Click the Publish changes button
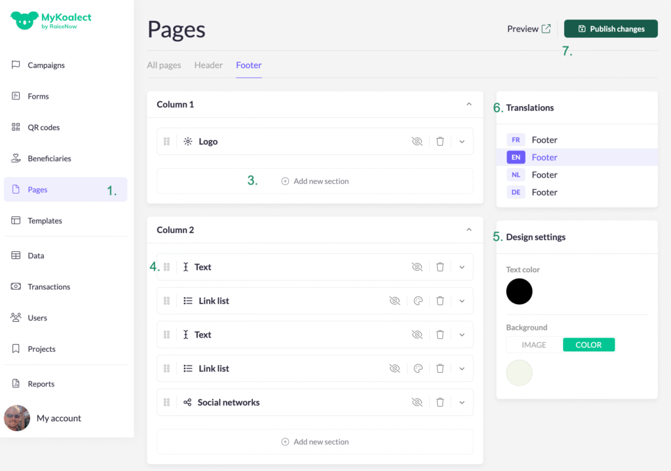This screenshot has height=471, width=671. coord(611,29)
